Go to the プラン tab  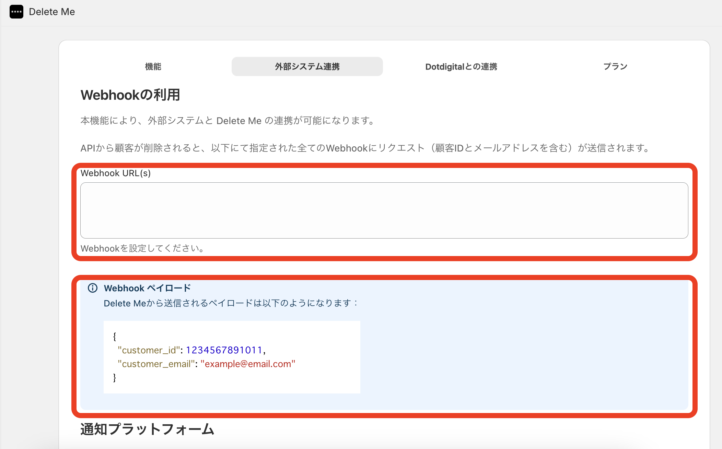pos(615,66)
